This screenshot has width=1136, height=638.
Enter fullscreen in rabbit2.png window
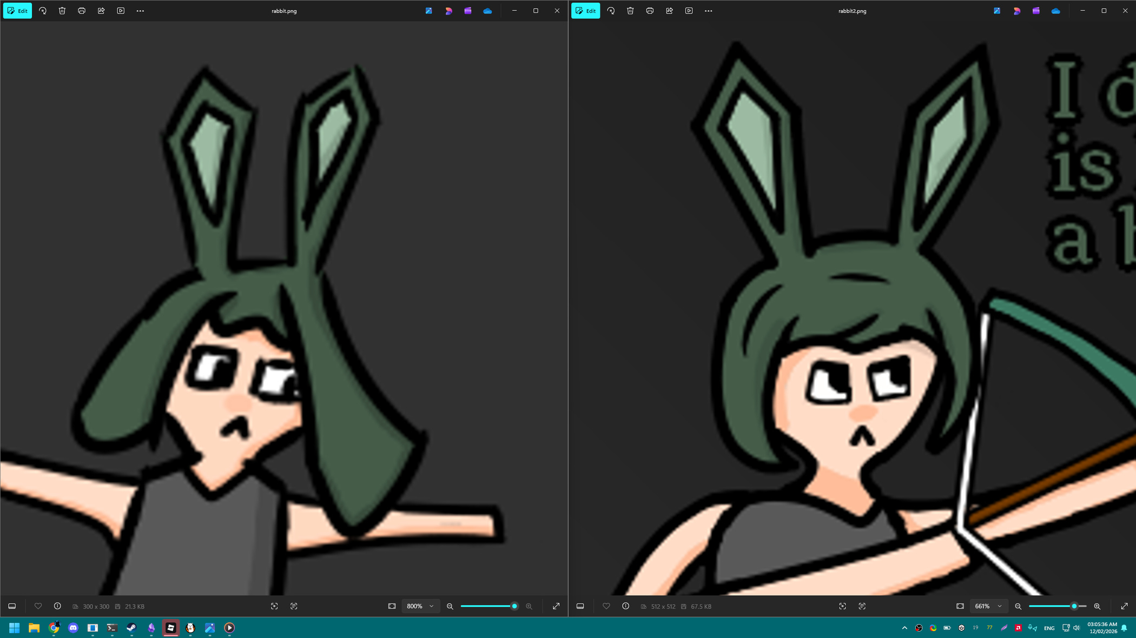pyautogui.click(x=1124, y=606)
